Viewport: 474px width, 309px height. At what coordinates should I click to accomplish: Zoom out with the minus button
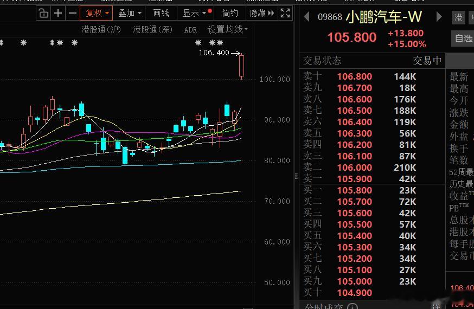(x=73, y=14)
